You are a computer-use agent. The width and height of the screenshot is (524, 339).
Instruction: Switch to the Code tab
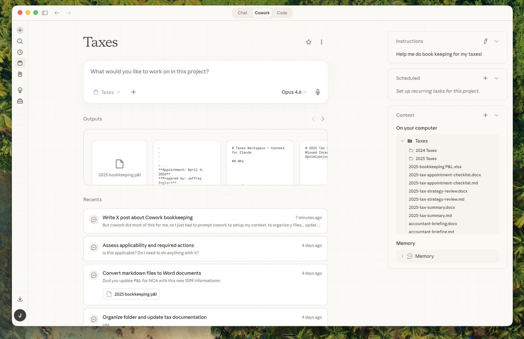coord(282,13)
